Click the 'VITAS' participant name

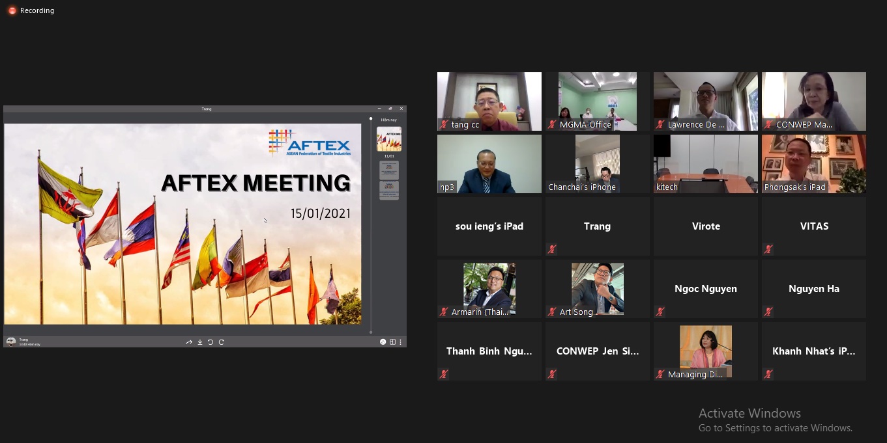[814, 226]
